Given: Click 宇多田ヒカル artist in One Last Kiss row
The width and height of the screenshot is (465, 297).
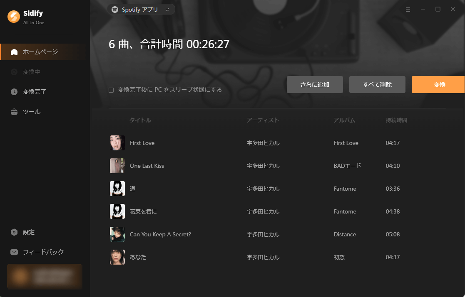Looking at the screenshot, I should (264, 166).
